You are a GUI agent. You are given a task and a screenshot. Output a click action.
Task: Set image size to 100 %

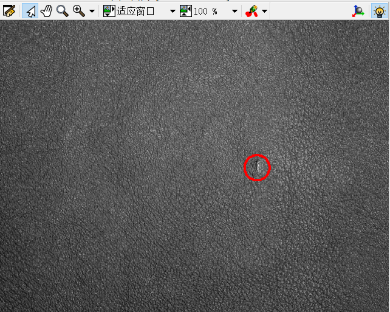(199, 11)
